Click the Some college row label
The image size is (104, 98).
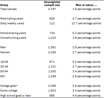pos(9,90)
